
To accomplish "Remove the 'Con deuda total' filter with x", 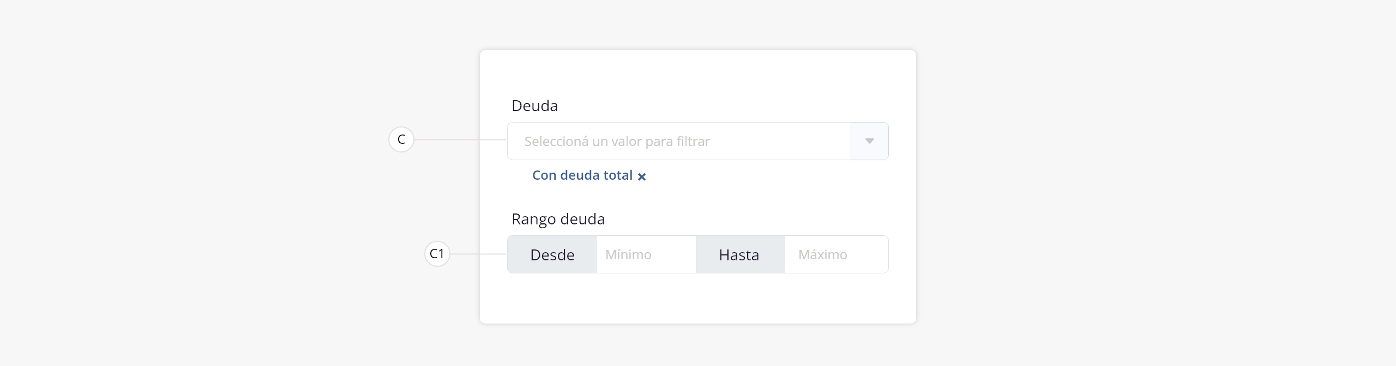I will pos(642,176).
